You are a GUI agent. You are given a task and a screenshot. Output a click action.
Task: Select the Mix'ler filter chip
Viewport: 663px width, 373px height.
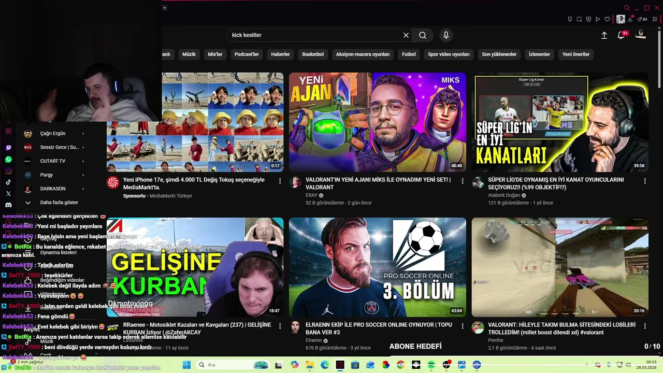215,54
